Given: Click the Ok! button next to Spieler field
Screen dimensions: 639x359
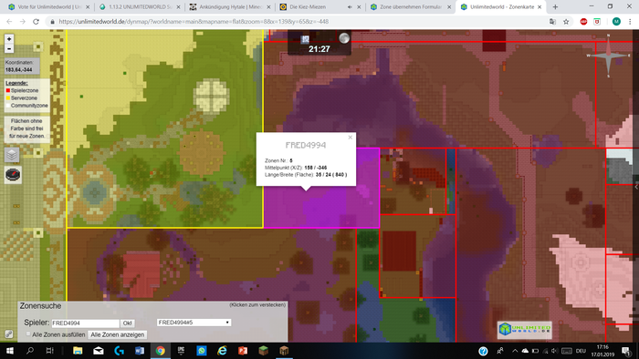Looking at the screenshot, I should 127,323.
